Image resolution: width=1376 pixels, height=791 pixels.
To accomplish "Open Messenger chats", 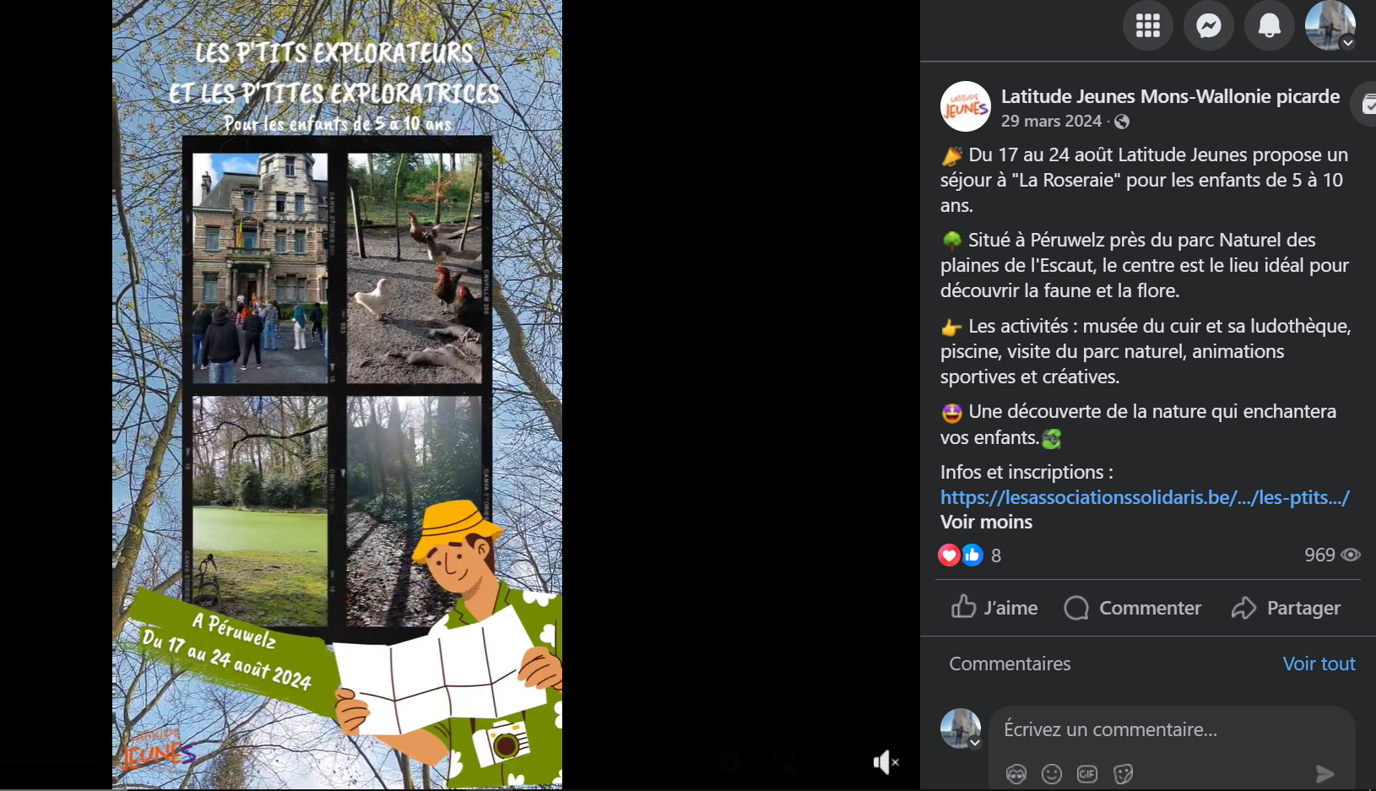I will click(x=1209, y=25).
